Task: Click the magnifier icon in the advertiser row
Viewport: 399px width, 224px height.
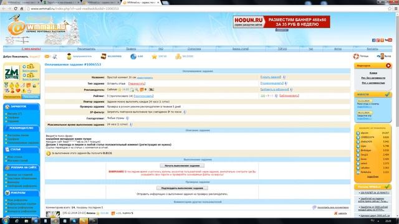Action: (137, 90)
